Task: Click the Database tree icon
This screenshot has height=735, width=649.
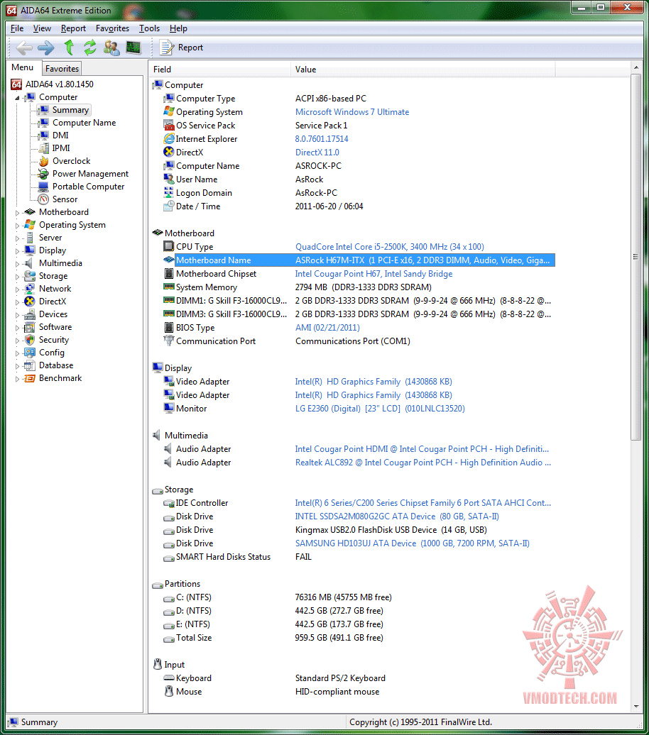Action: tap(30, 365)
